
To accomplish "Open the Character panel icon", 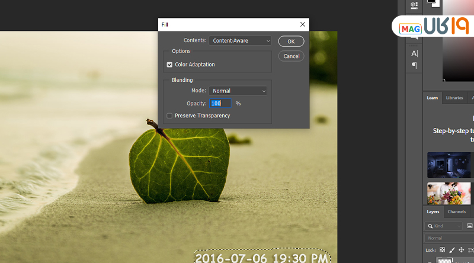I will [x=414, y=53].
